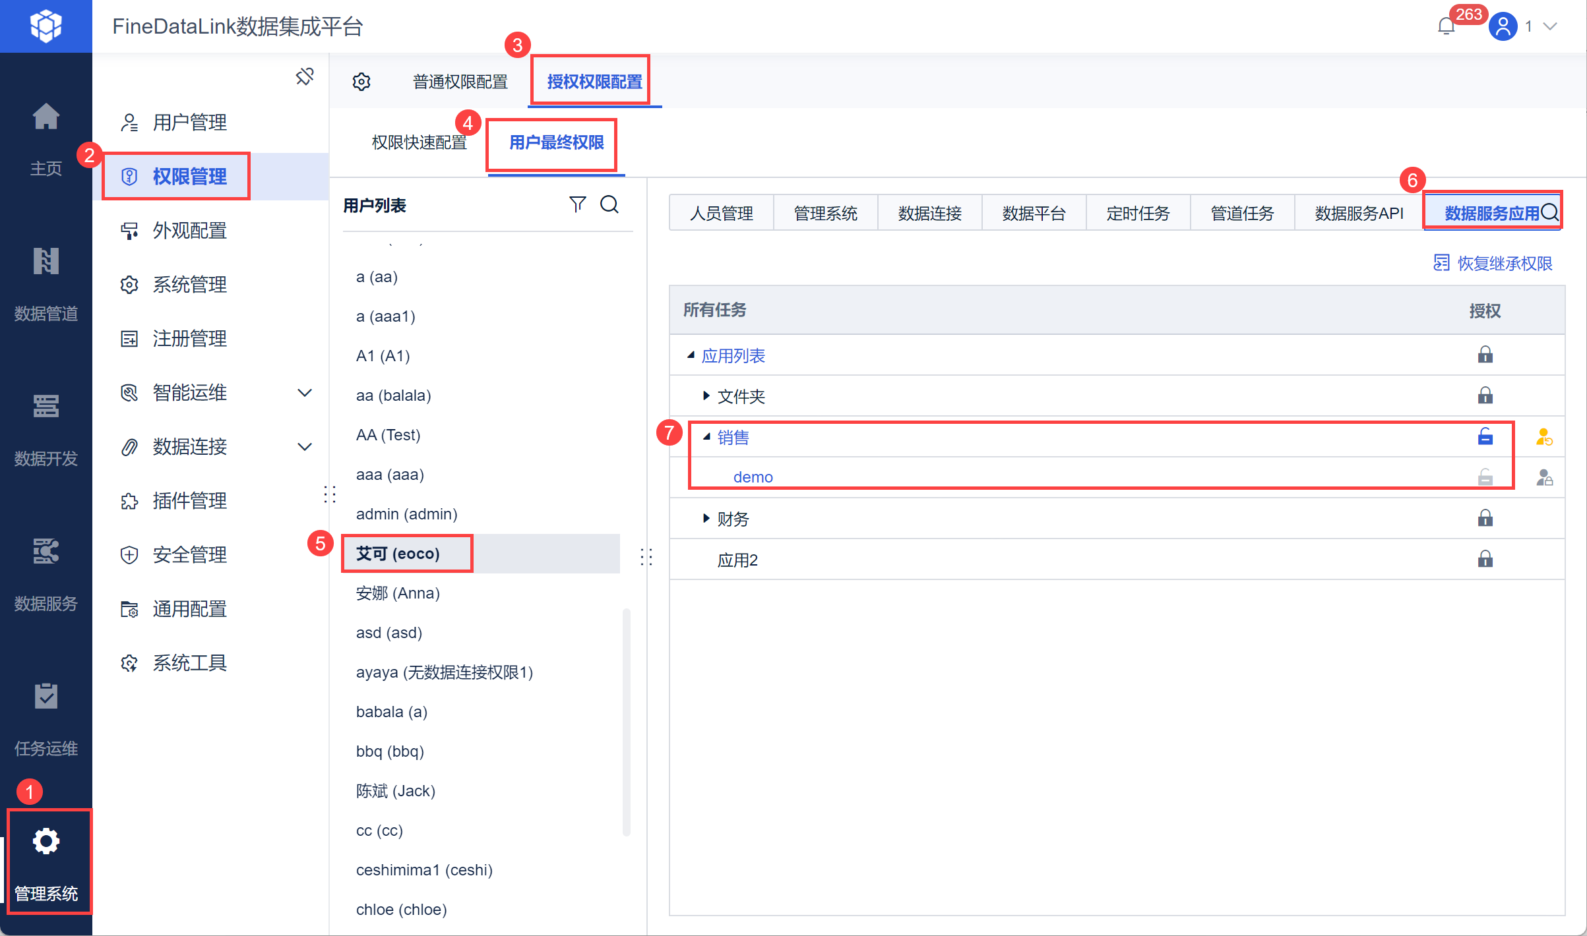This screenshot has height=936, width=1587.
Task: Expand the 文件夹 tree node
Action: tap(706, 396)
